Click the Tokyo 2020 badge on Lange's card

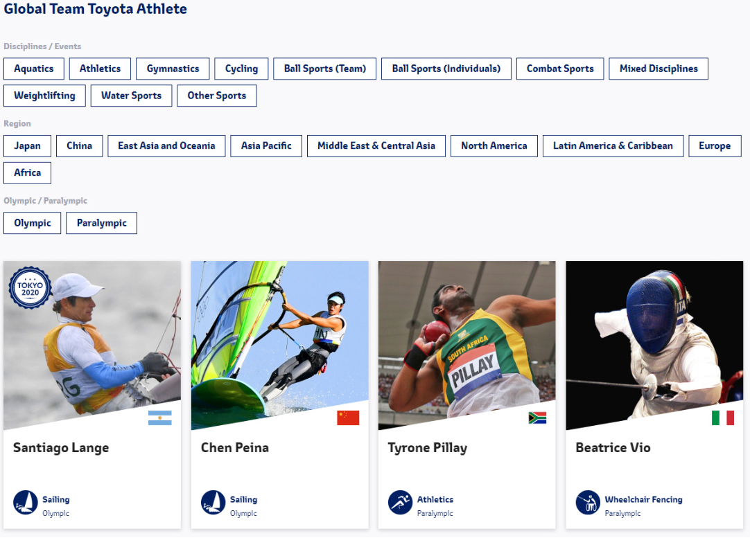click(30, 287)
